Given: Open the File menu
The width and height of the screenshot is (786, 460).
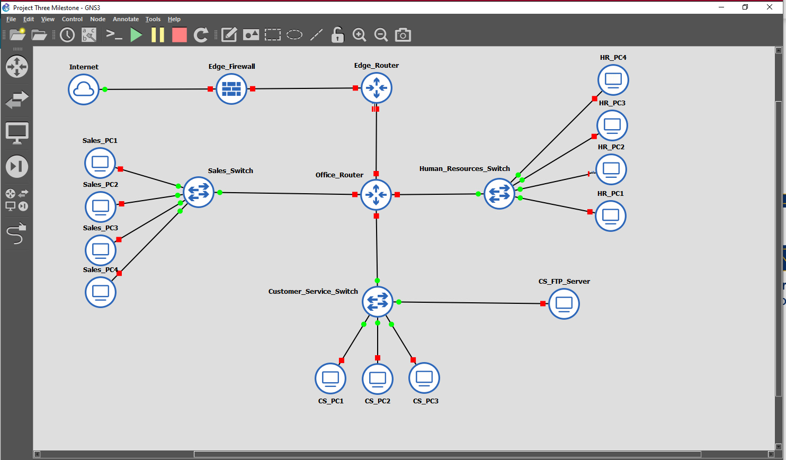Looking at the screenshot, I should 11,19.
